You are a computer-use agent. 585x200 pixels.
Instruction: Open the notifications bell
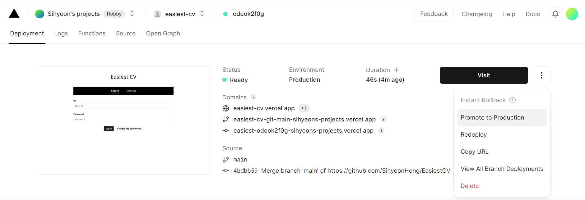(555, 14)
